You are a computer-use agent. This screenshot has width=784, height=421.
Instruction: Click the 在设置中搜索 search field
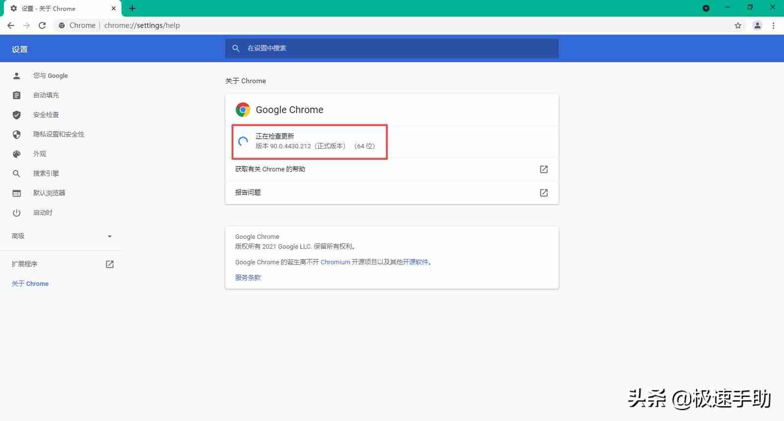coord(392,48)
